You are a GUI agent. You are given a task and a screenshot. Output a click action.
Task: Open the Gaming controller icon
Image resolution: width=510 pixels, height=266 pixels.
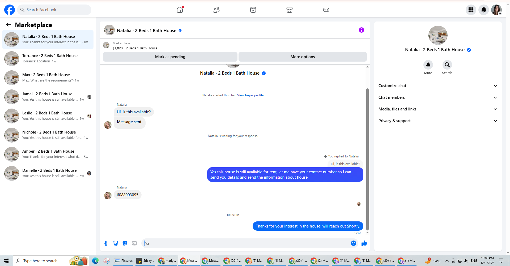click(326, 10)
